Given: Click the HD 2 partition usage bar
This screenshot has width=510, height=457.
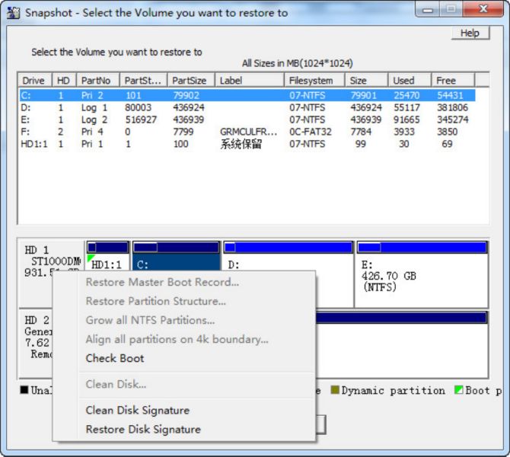Looking at the screenshot, I should (401, 318).
